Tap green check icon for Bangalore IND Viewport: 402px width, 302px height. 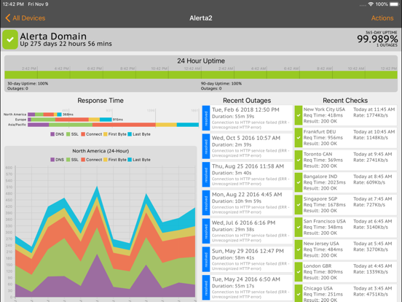pyautogui.click(x=299, y=182)
